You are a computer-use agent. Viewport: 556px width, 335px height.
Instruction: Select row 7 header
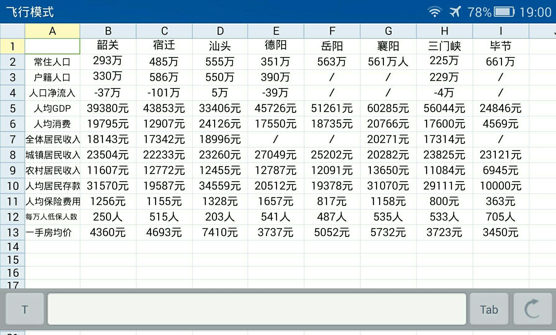12,139
